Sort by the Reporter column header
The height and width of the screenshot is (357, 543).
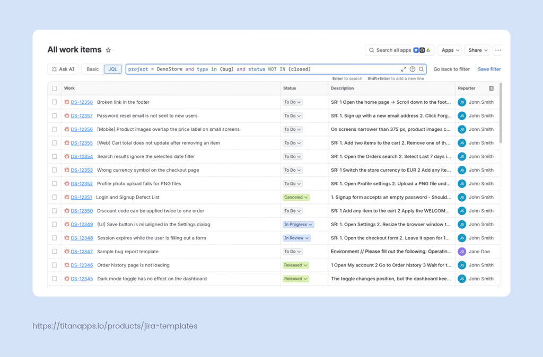point(467,88)
